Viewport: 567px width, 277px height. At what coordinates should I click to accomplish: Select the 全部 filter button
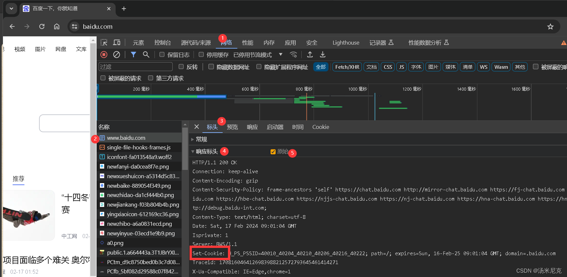321,67
